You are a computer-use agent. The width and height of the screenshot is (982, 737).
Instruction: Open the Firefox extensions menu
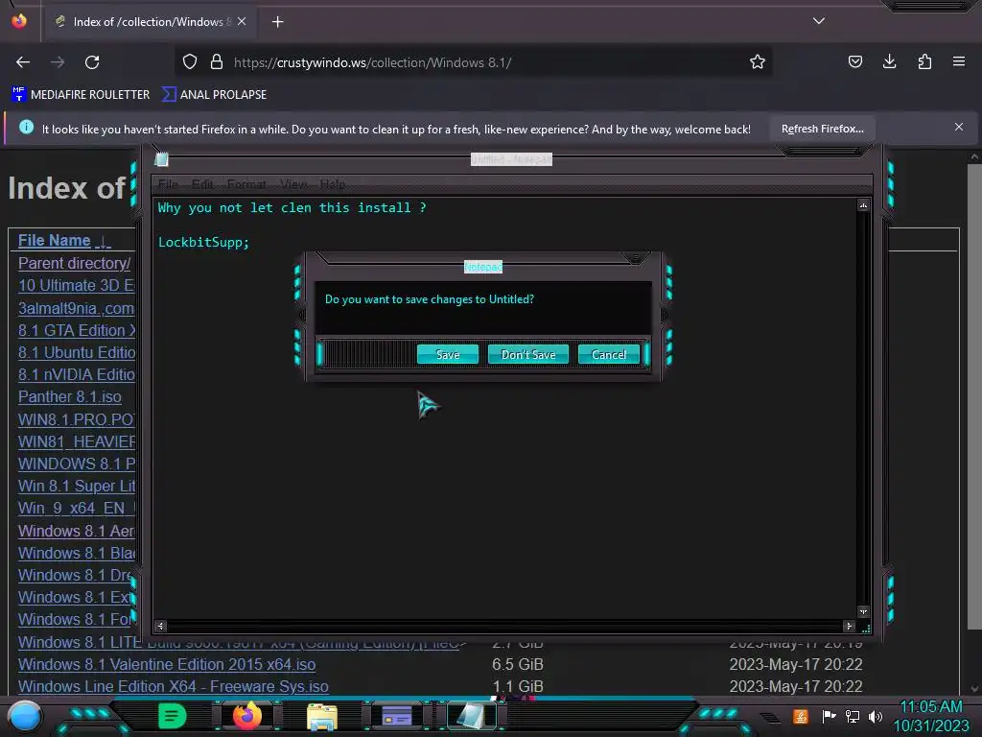tap(924, 61)
